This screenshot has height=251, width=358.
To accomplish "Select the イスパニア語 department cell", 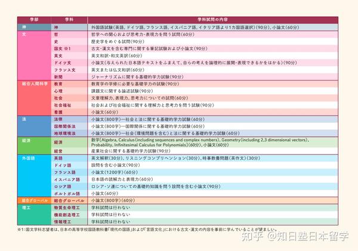I will [x=66, y=179].
